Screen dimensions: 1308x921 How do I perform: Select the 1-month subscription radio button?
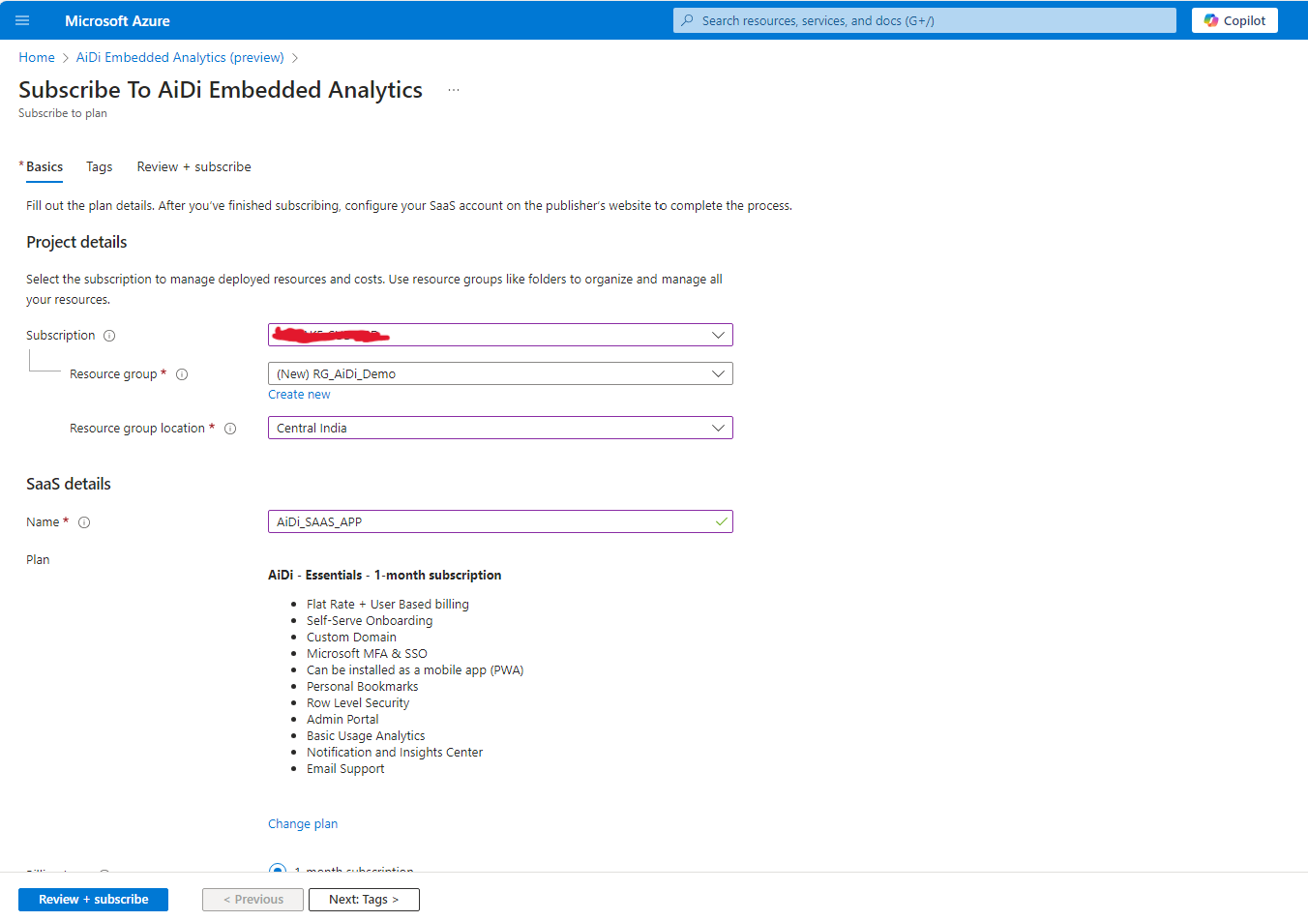pyautogui.click(x=278, y=869)
